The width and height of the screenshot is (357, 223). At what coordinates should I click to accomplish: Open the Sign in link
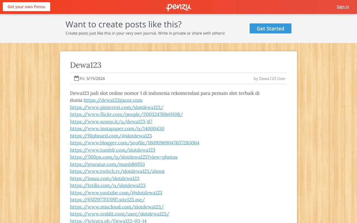tap(343, 6)
